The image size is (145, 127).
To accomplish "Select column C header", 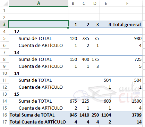I will (84, 3).
